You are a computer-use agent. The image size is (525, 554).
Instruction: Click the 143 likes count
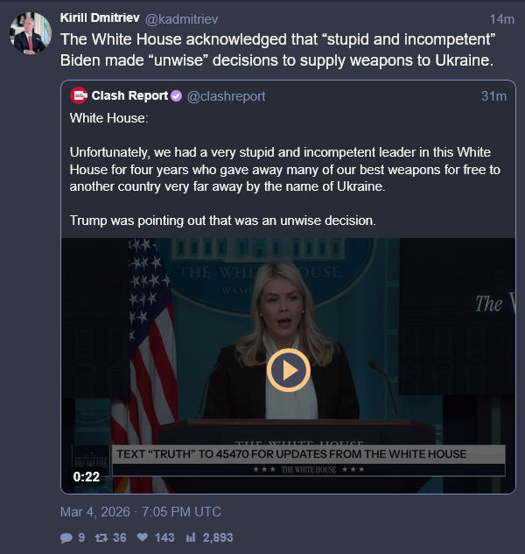click(164, 537)
